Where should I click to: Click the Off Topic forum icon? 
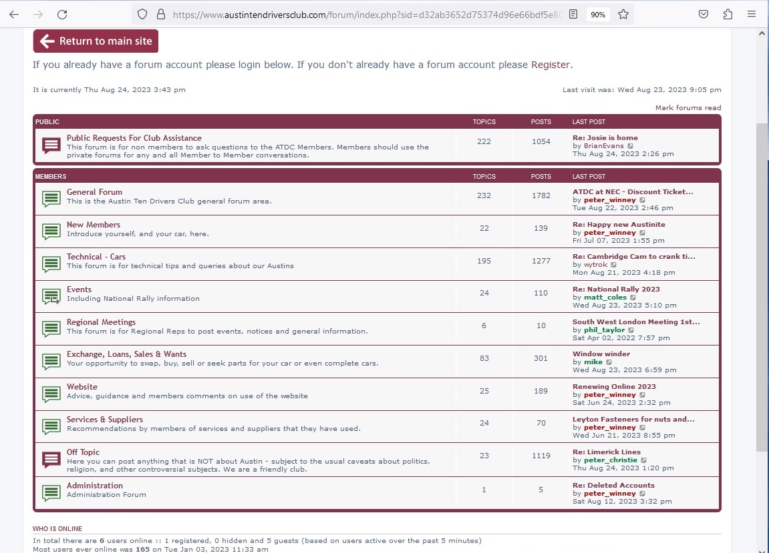coord(51,460)
